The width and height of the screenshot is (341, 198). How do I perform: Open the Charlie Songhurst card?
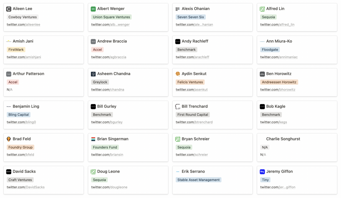click(x=283, y=139)
